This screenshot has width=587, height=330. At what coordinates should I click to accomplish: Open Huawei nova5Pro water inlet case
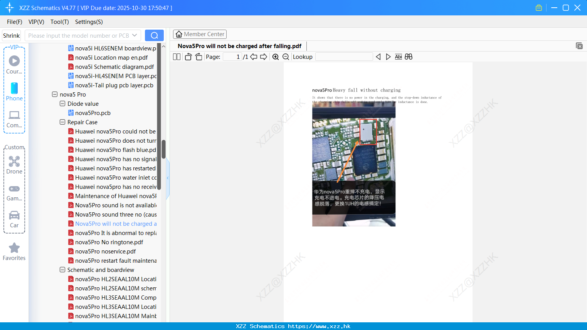point(112,177)
